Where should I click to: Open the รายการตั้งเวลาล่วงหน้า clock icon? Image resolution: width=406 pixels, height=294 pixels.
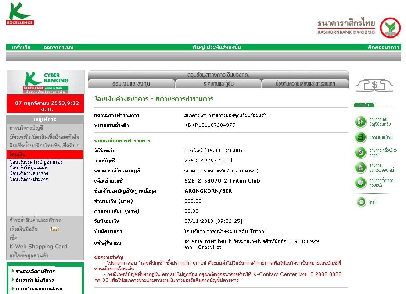[360, 183]
